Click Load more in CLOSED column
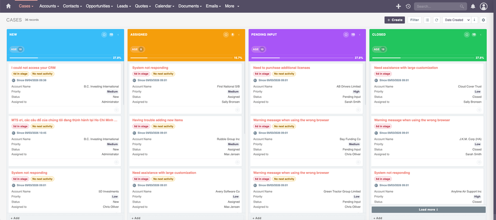496x220 pixels. click(428, 209)
